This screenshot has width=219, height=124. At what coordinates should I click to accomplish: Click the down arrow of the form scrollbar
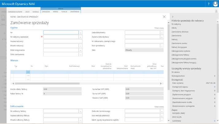pyautogui.click(x=168, y=120)
